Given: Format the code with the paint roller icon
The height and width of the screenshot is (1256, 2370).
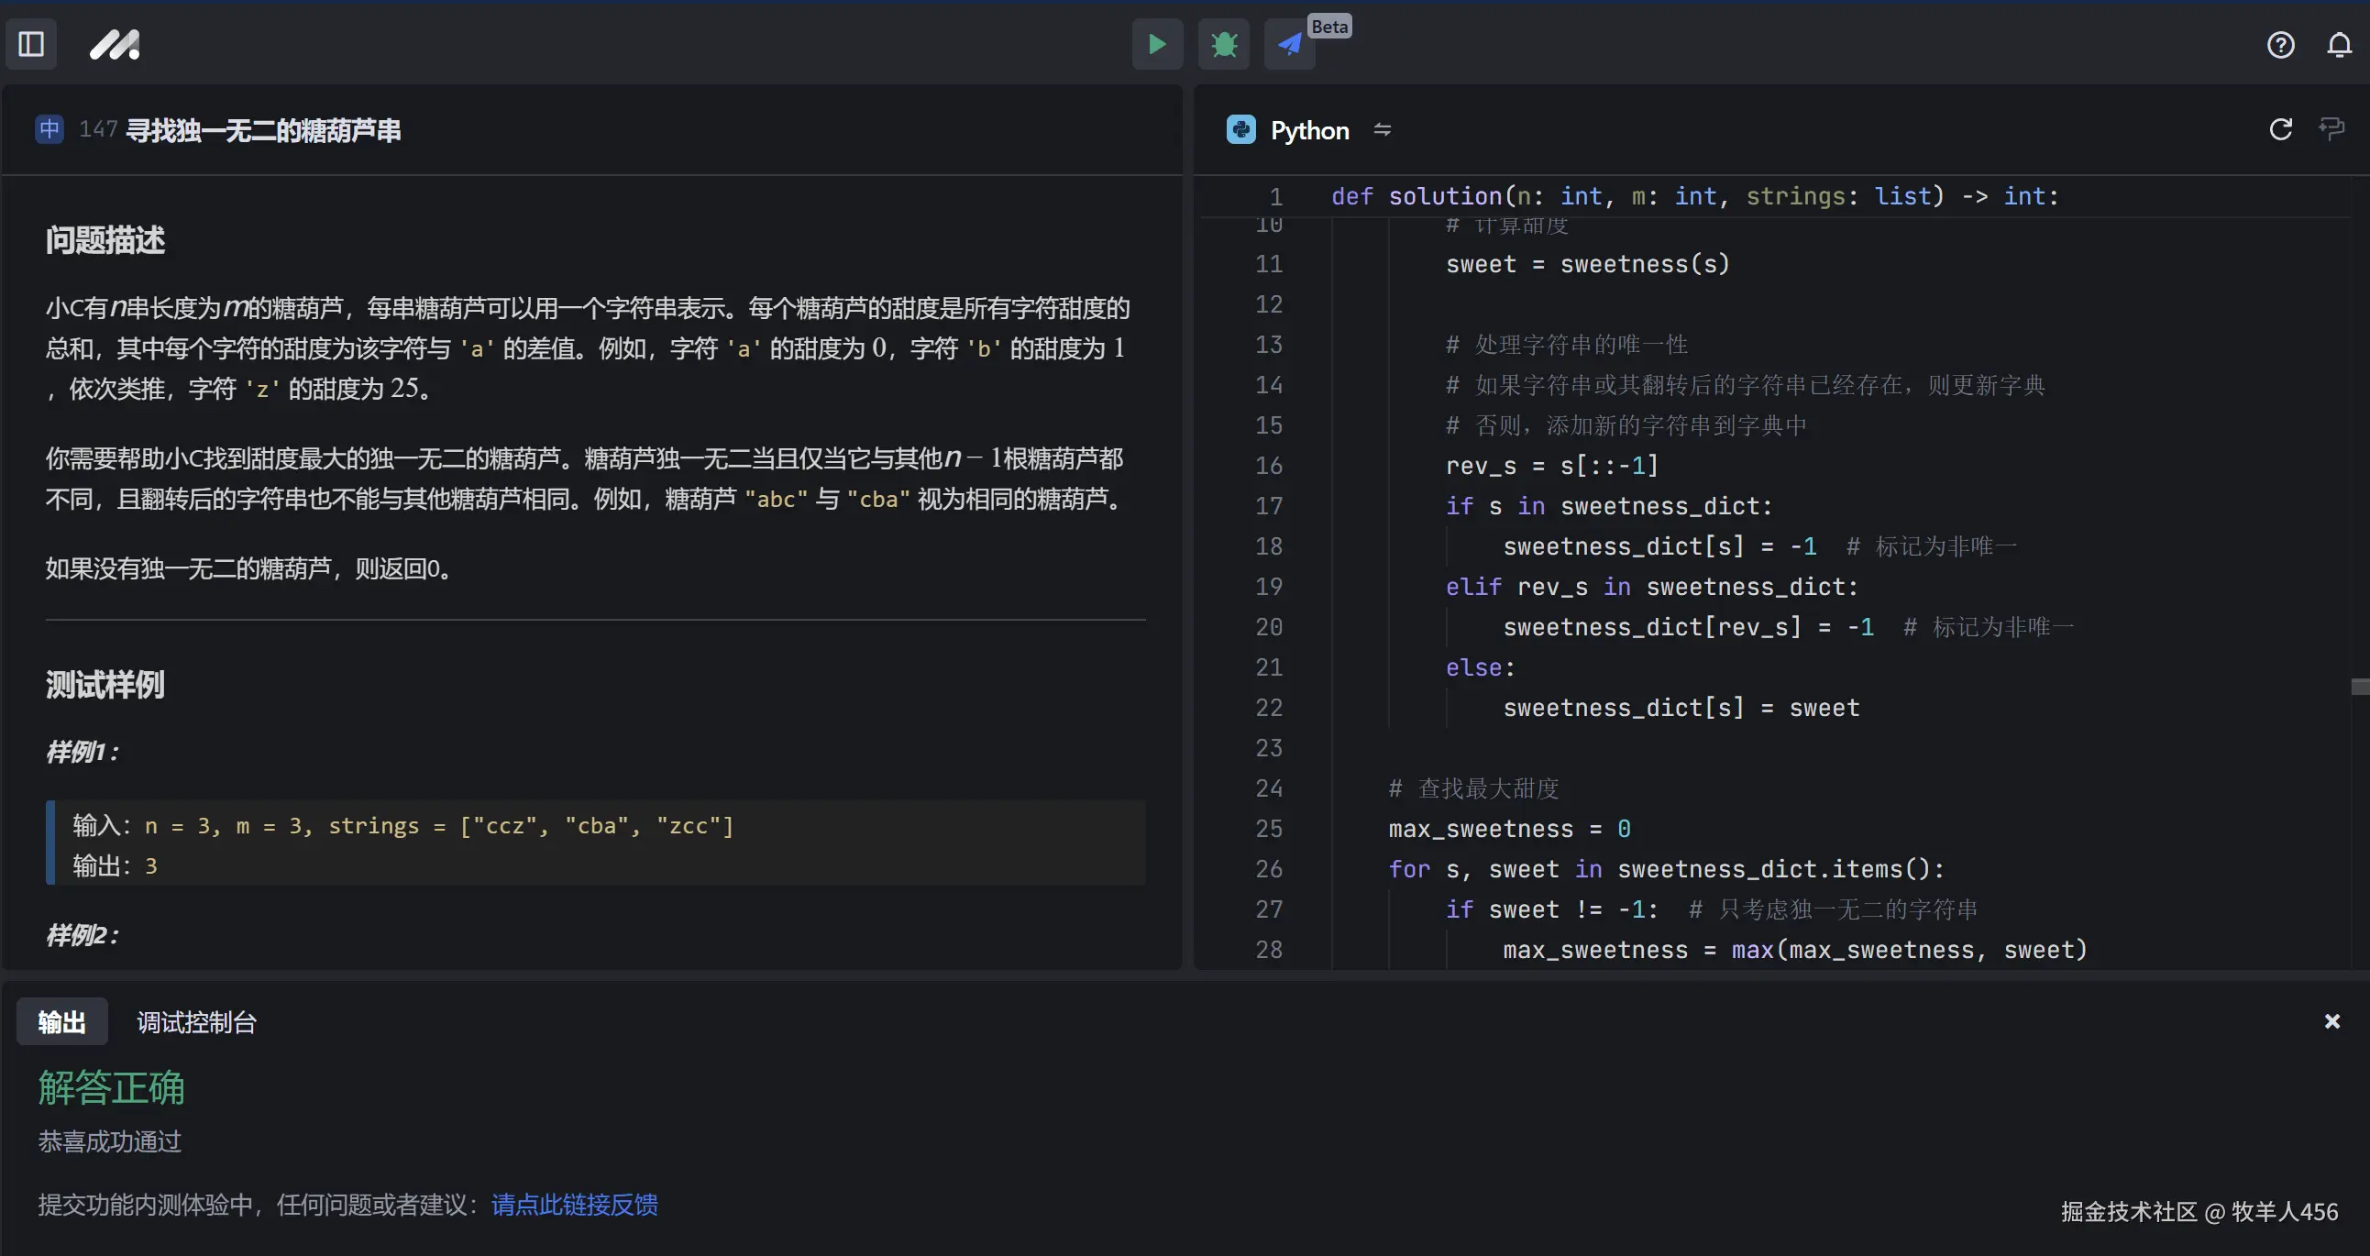Looking at the screenshot, I should point(2333,130).
